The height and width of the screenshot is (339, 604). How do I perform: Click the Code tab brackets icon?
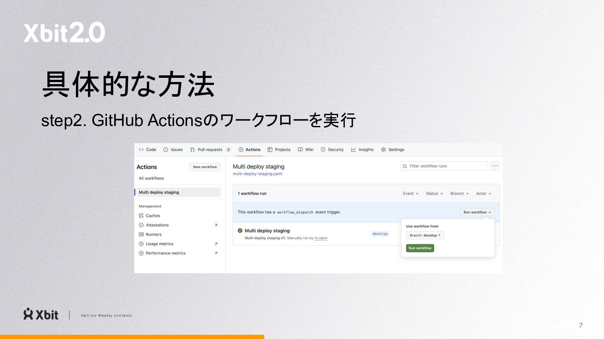click(141, 149)
